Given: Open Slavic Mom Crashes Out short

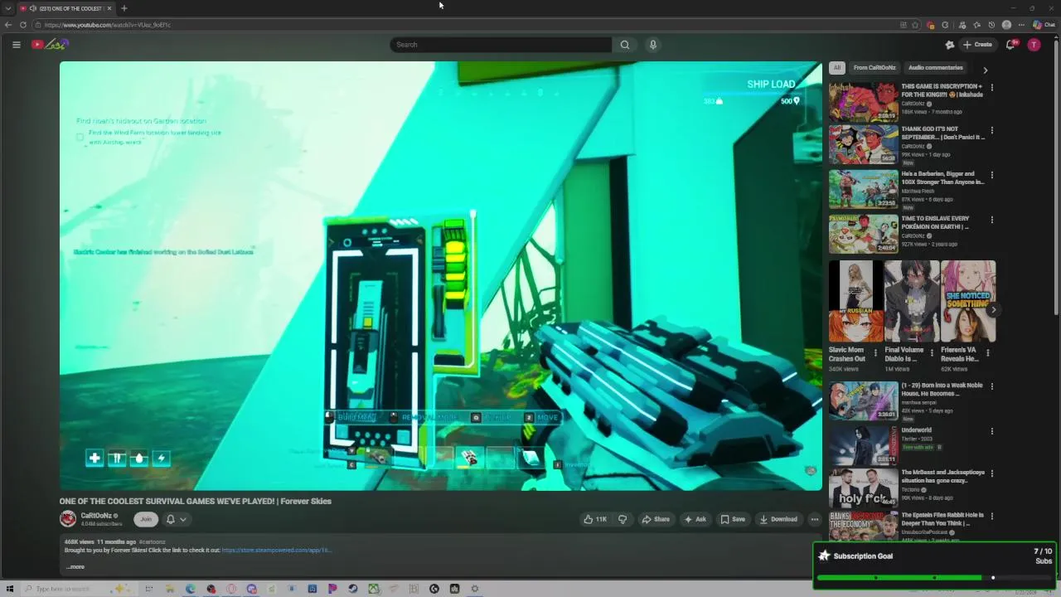Looking at the screenshot, I should [855, 301].
